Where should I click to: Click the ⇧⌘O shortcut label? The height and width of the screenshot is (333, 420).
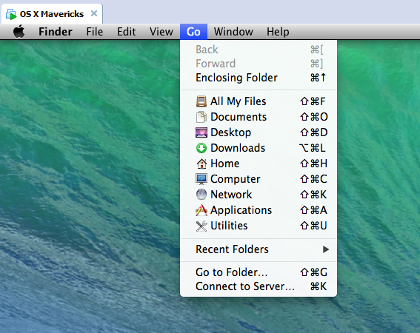click(313, 117)
